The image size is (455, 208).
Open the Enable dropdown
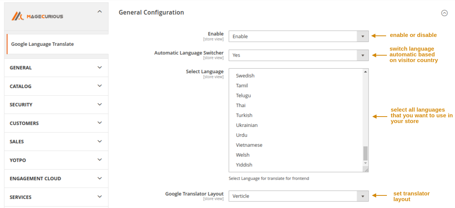pyautogui.click(x=298, y=37)
